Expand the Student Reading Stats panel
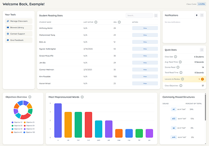Screen dimensions: 209x146 [156, 15]
